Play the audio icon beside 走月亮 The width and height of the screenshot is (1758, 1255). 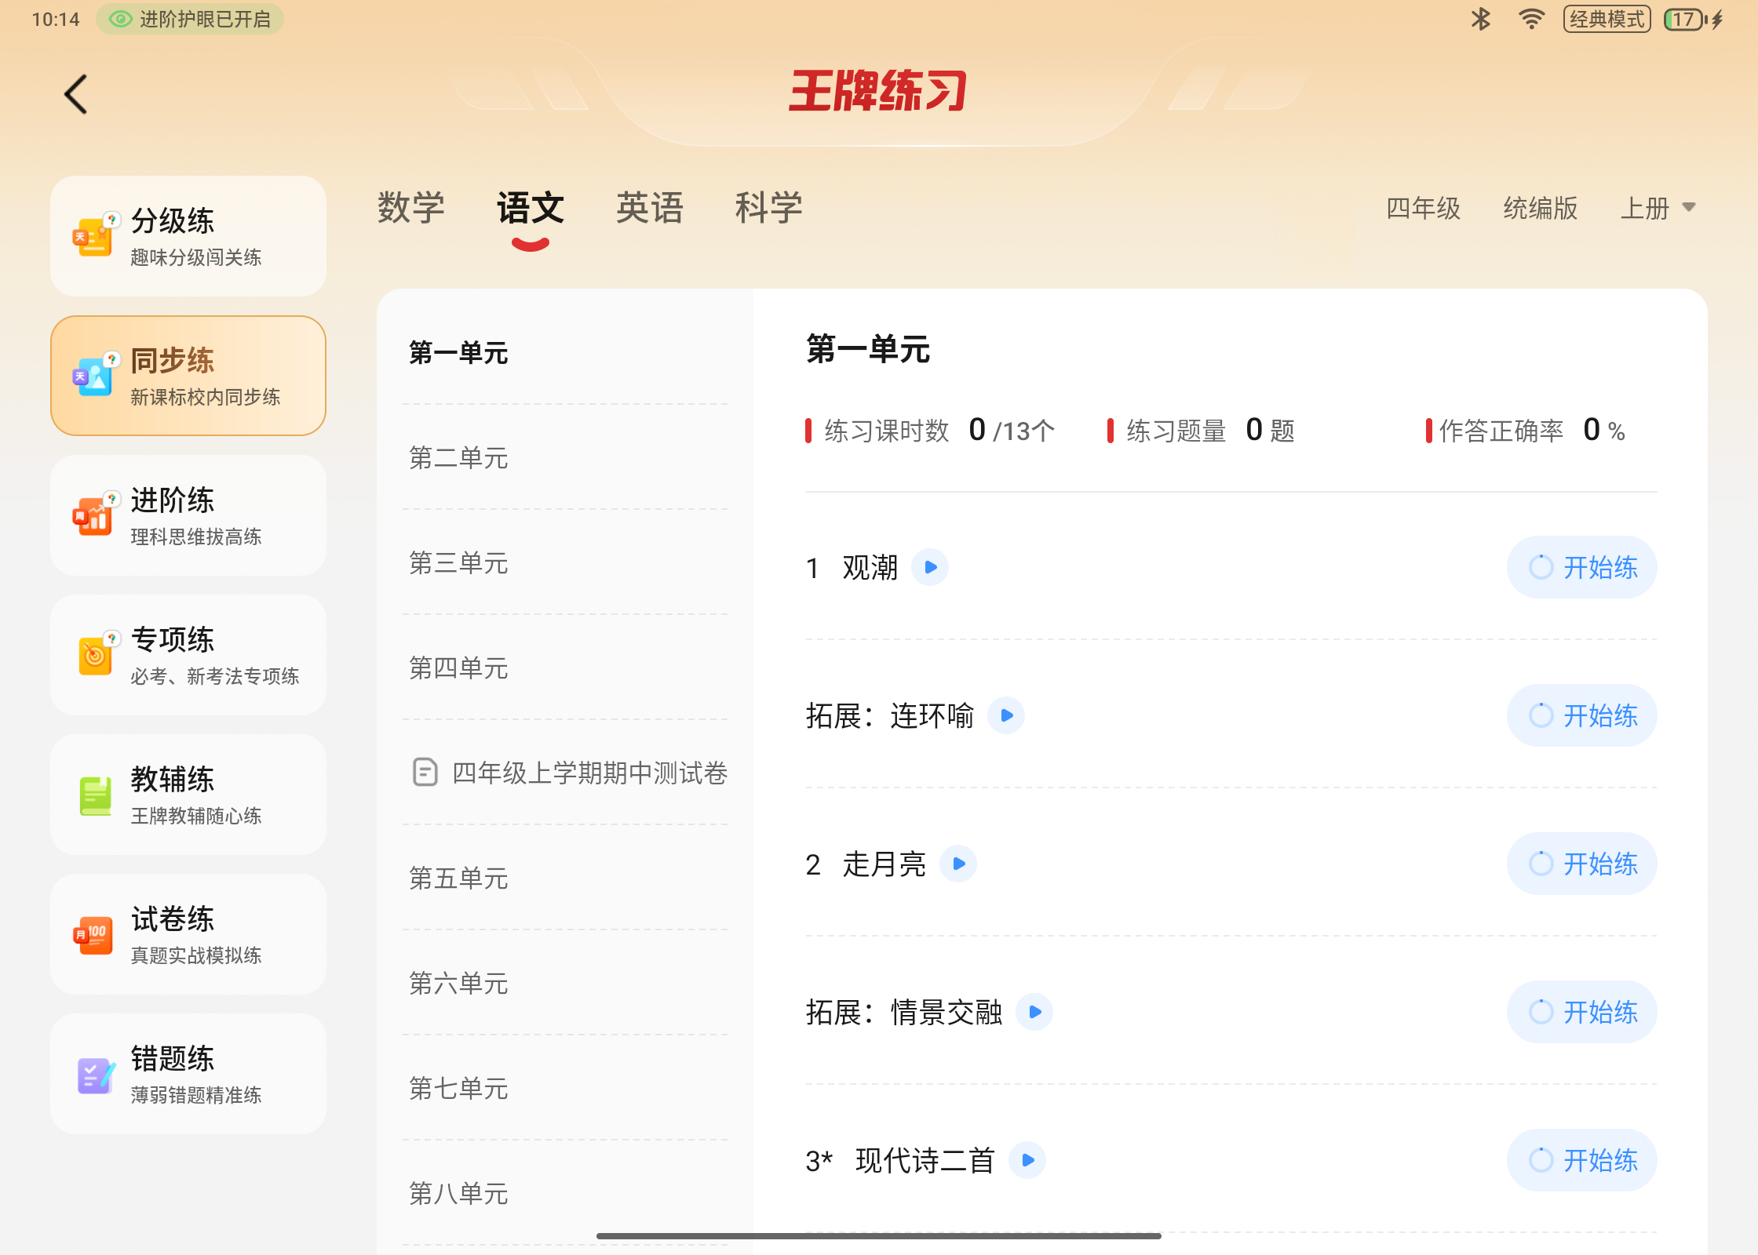958,864
